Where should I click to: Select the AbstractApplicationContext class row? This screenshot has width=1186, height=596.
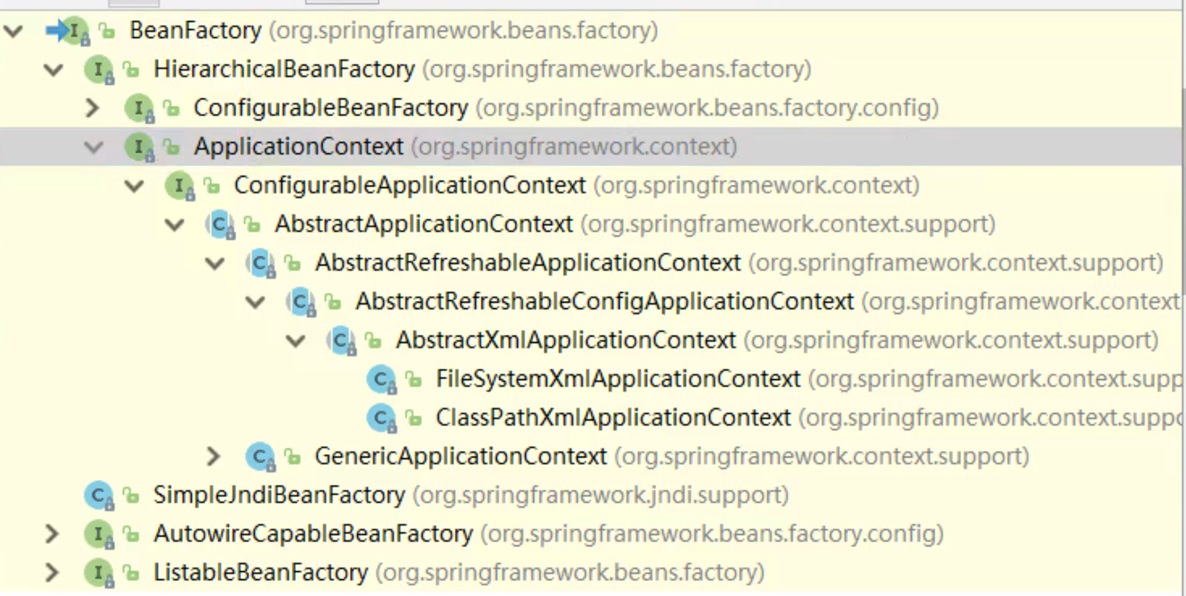click(591, 224)
